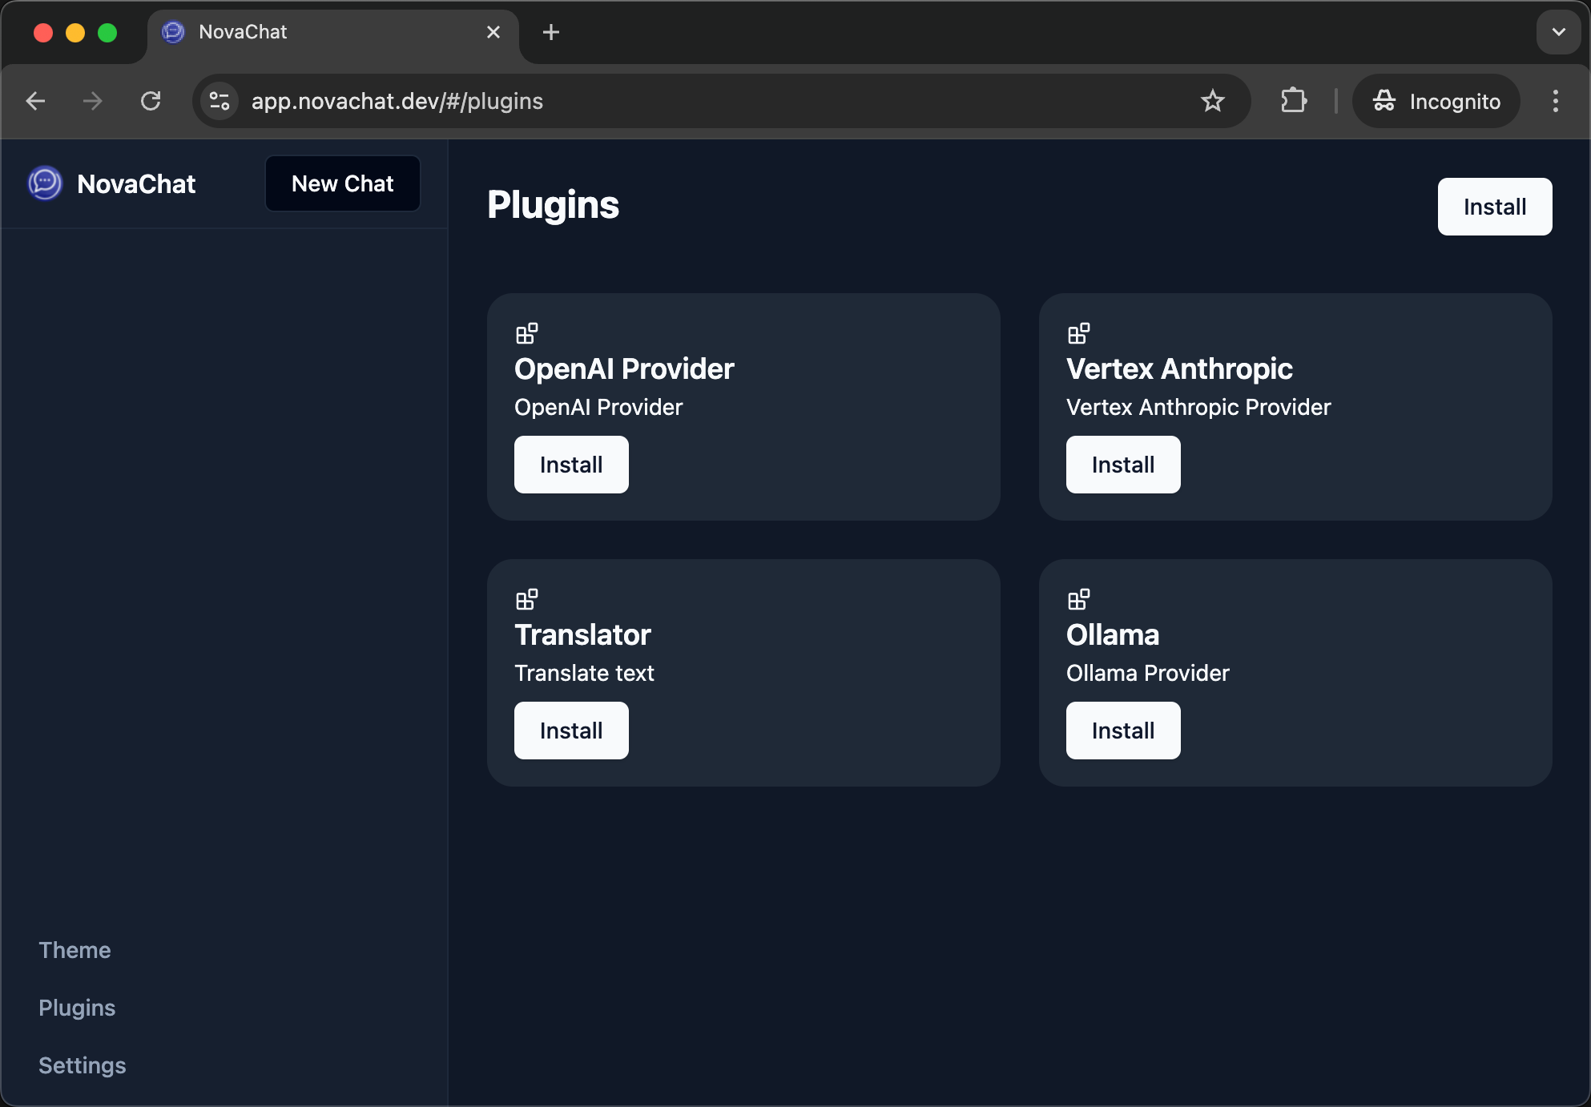Install the Translator text plugin
The image size is (1591, 1107).
tap(570, 730)
